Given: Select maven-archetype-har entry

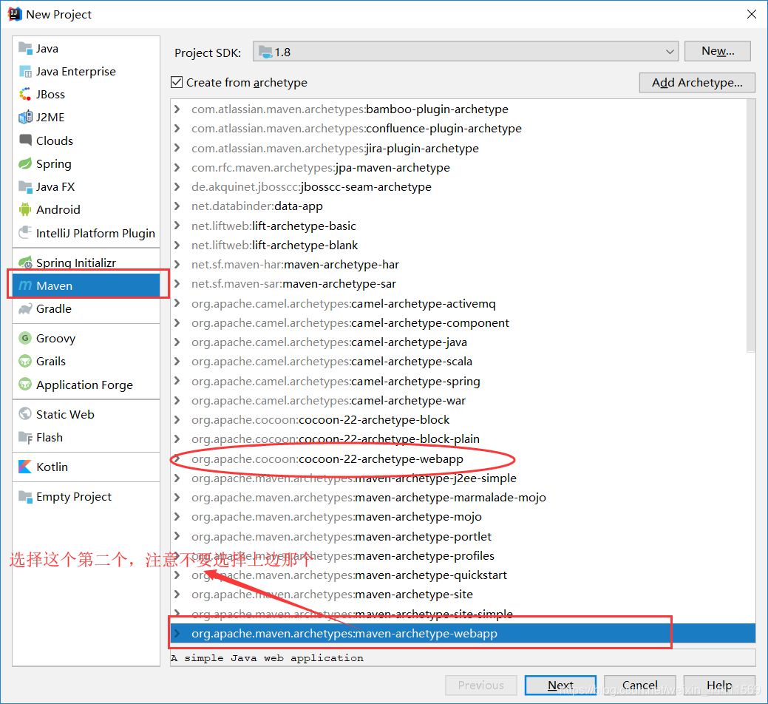Looking at the screenshot, I should [296, 265].
